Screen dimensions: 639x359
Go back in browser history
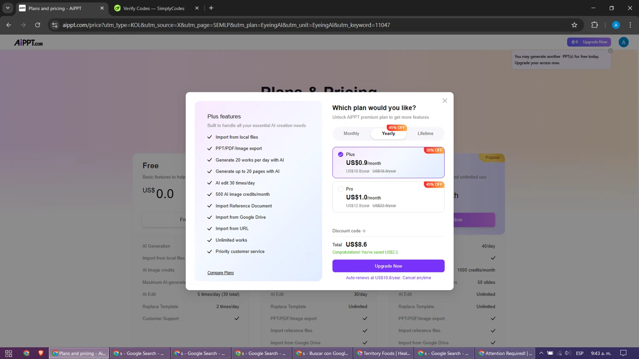point(9,25)
